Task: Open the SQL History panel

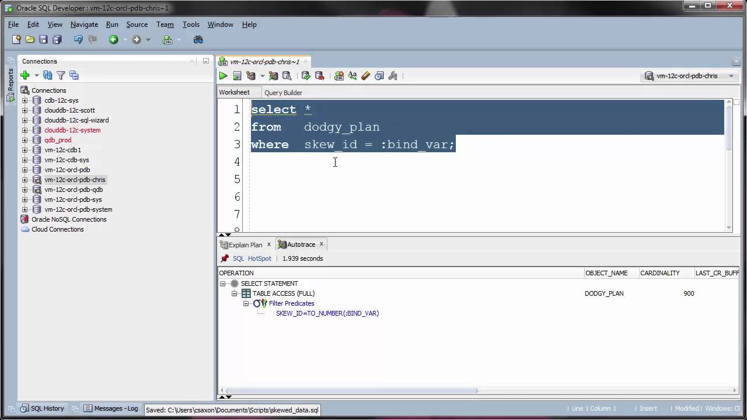Action: click(42, 408)
